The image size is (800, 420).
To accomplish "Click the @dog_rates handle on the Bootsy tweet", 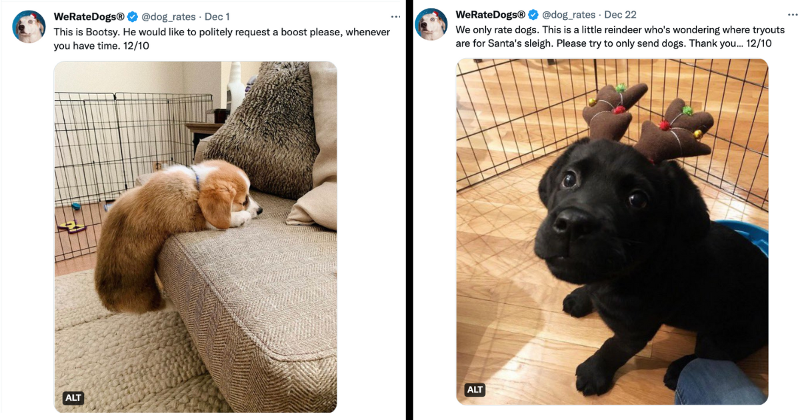I will tap(167, 17).
